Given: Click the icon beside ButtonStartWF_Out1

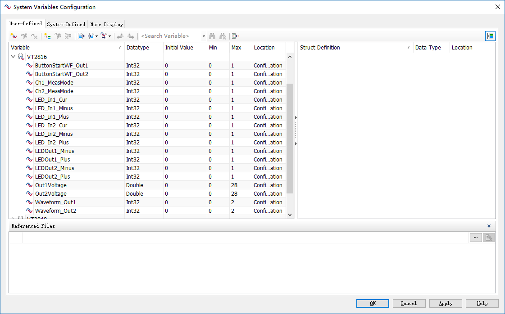Looking at the screenshot, I should [29, 65].
